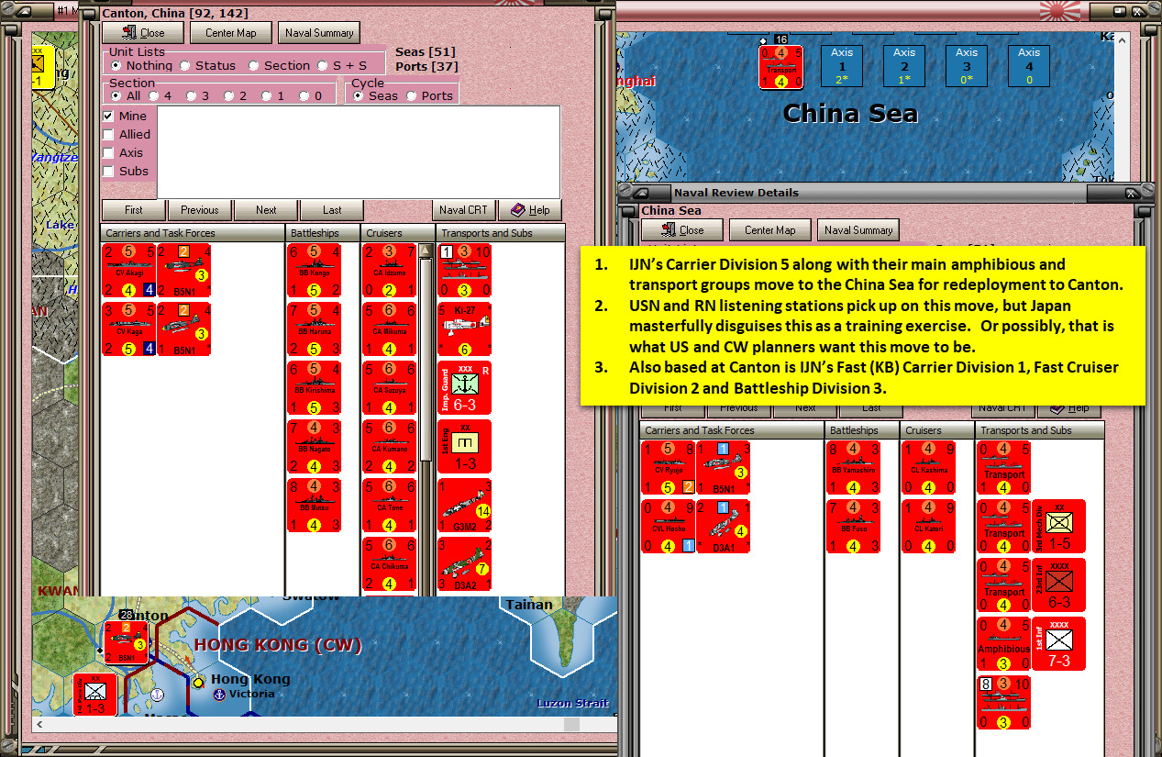Select the CV Kaga carrier counter
Viewport: 1162px width, 757px height.
click(x=129, y=329)
